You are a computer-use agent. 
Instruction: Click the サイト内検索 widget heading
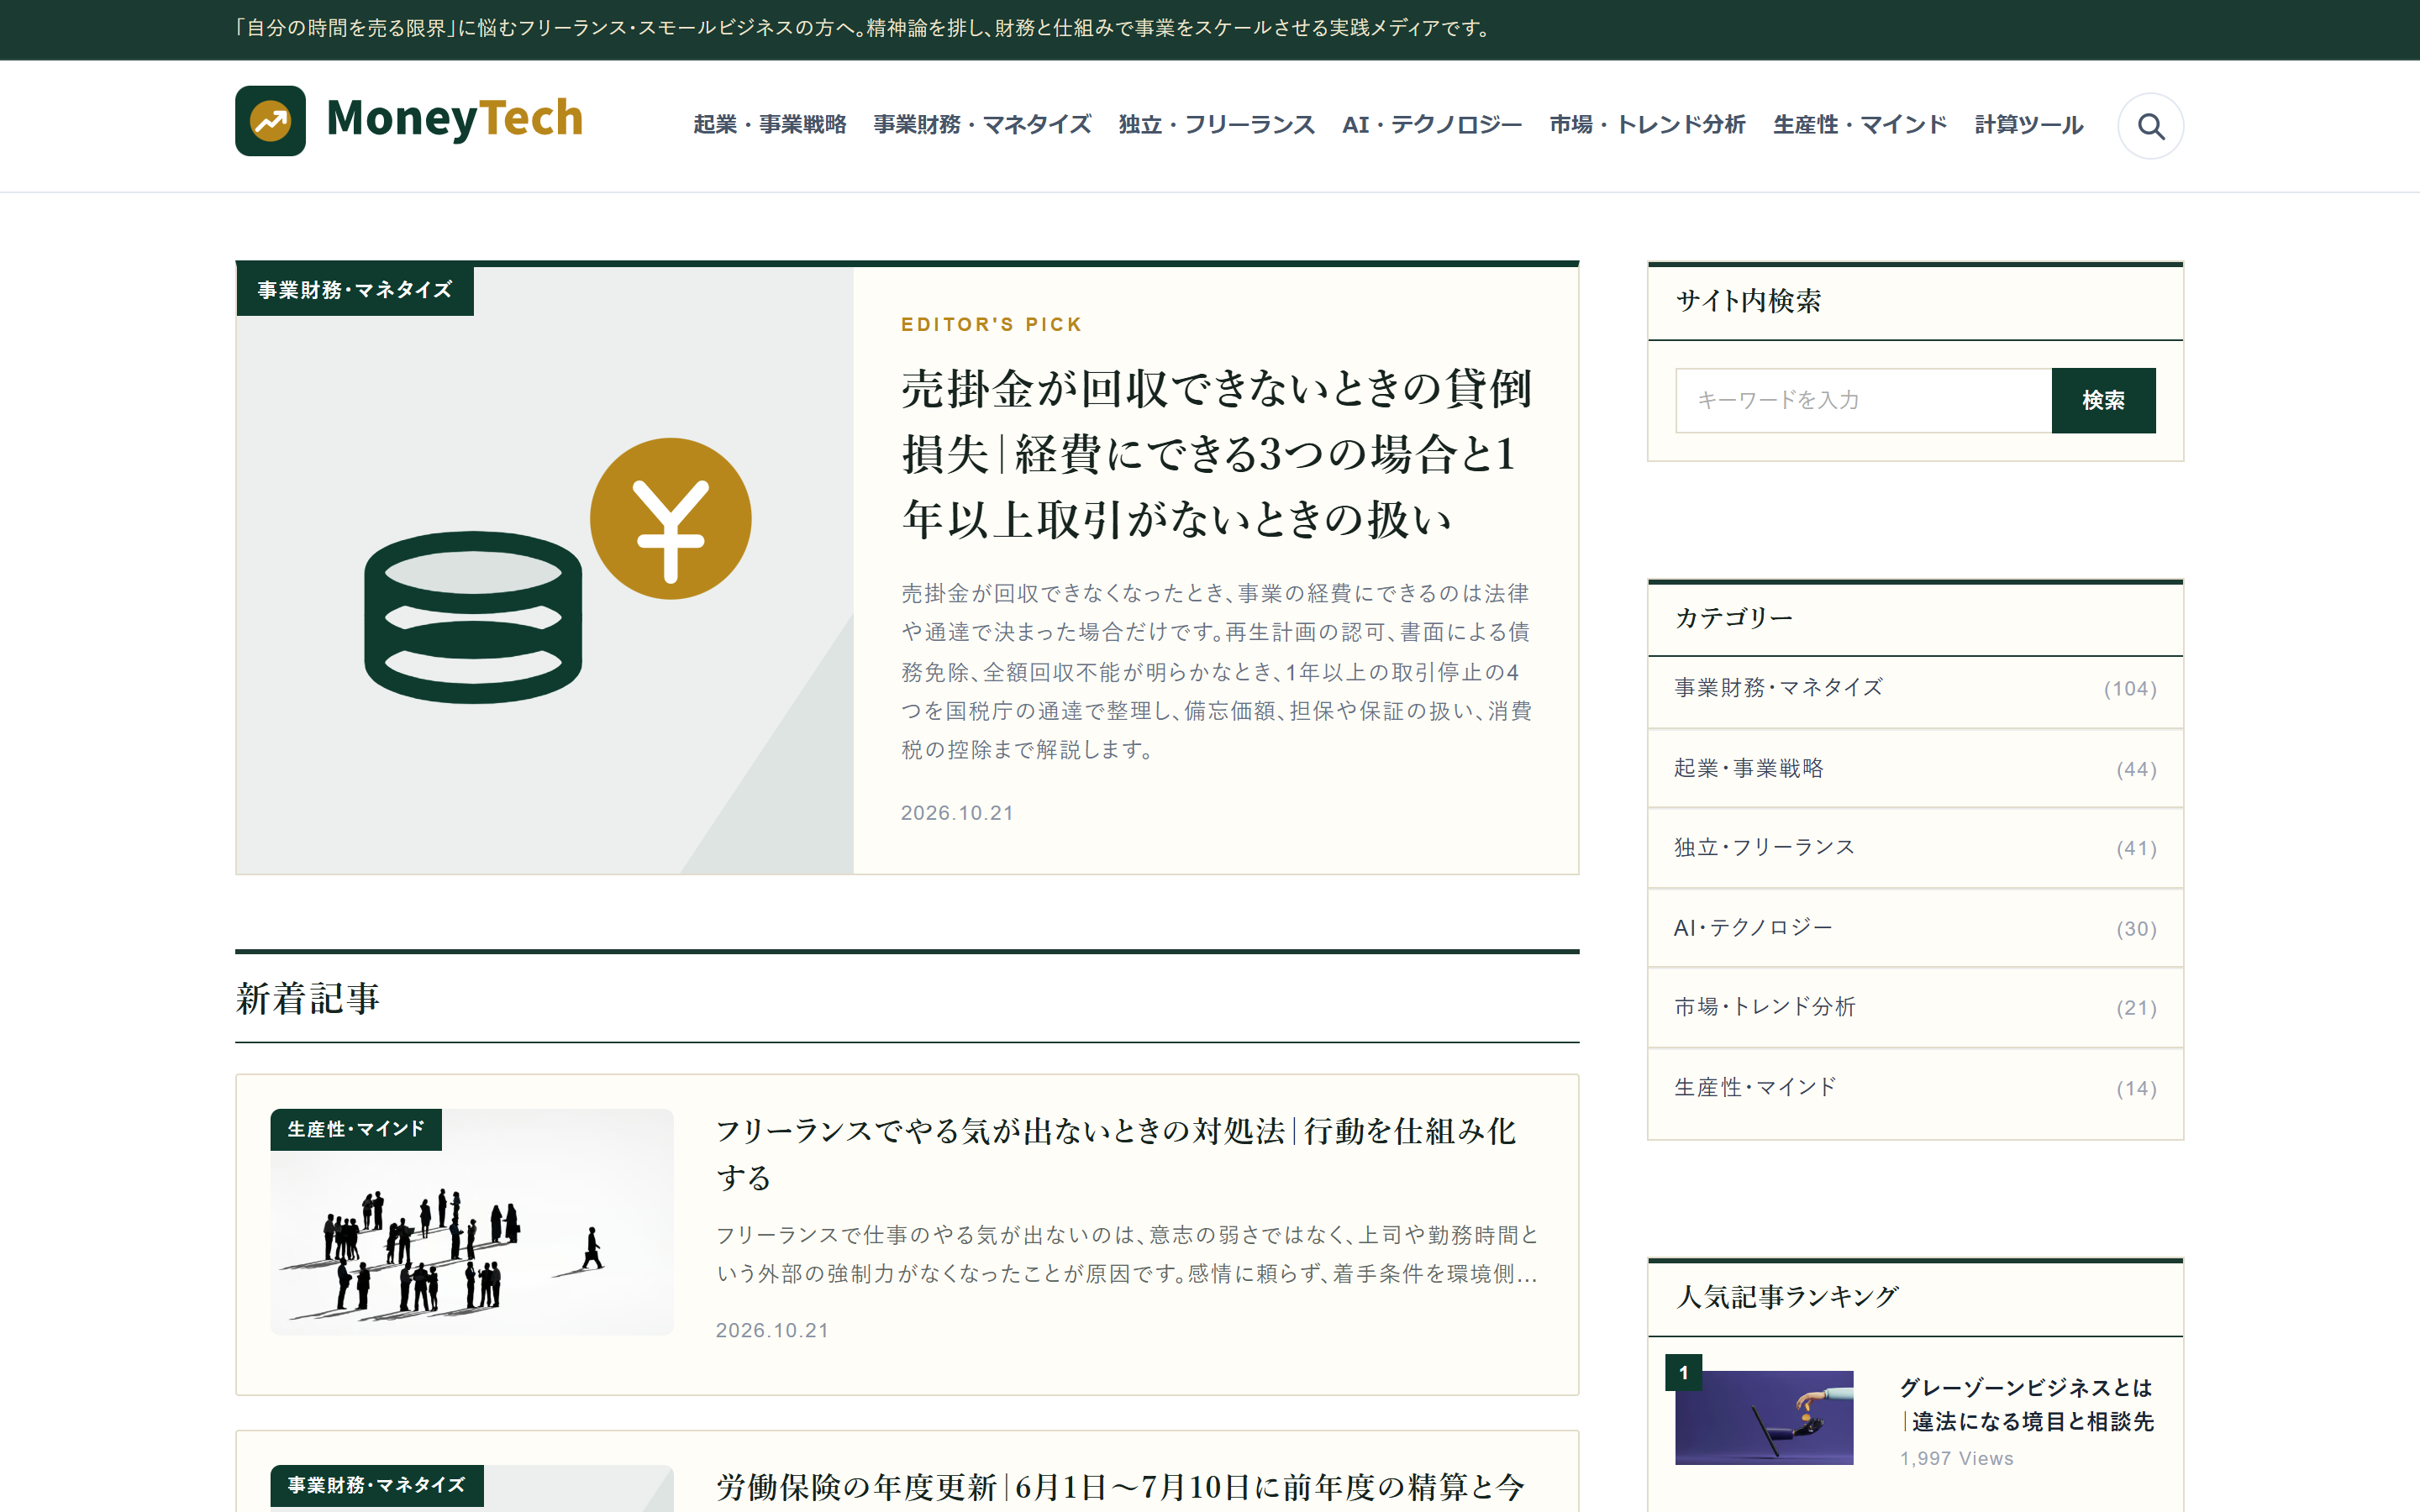pyautogui.click(x=1748, y=301)
